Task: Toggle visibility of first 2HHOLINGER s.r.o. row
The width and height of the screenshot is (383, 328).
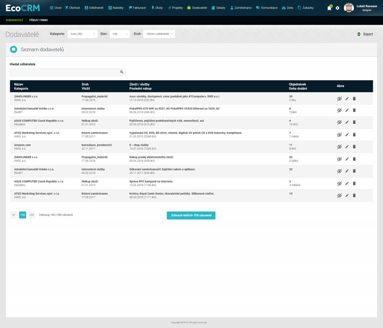Action: coord(339,99)
